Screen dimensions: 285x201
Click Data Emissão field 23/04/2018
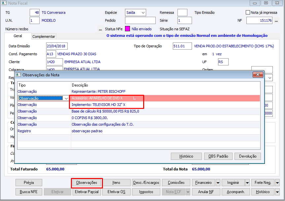click(x=57, y=46)
